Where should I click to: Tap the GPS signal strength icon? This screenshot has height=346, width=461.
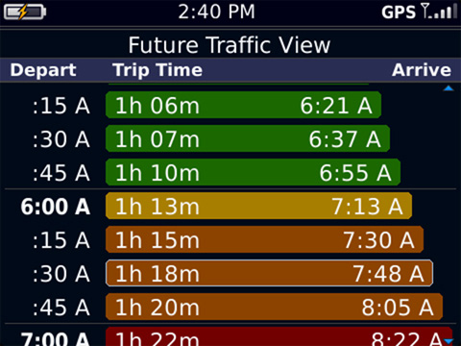pos(439,11)
